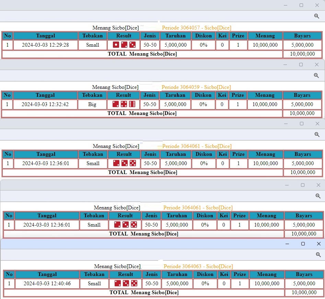
Task: Minimize the Periode 3064063 window
Action: [287, 244]
